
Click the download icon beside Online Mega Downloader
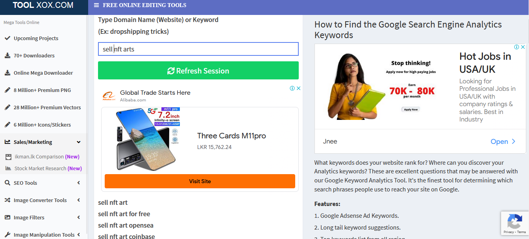(7, 73)
